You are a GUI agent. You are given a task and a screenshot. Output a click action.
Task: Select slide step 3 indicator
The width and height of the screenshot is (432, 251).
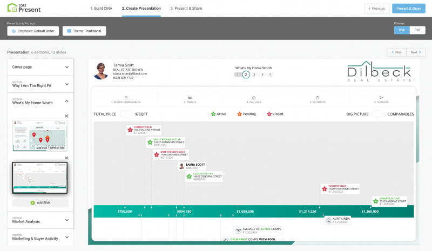254,74
